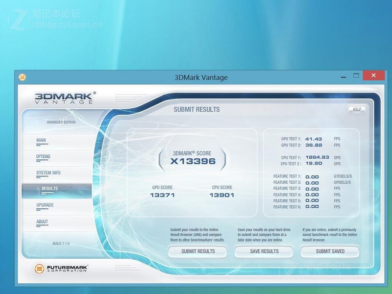This screenshot has width=392, height=294.
Task: Click the GPU score value 13371
Action: (x=162, y=195)
